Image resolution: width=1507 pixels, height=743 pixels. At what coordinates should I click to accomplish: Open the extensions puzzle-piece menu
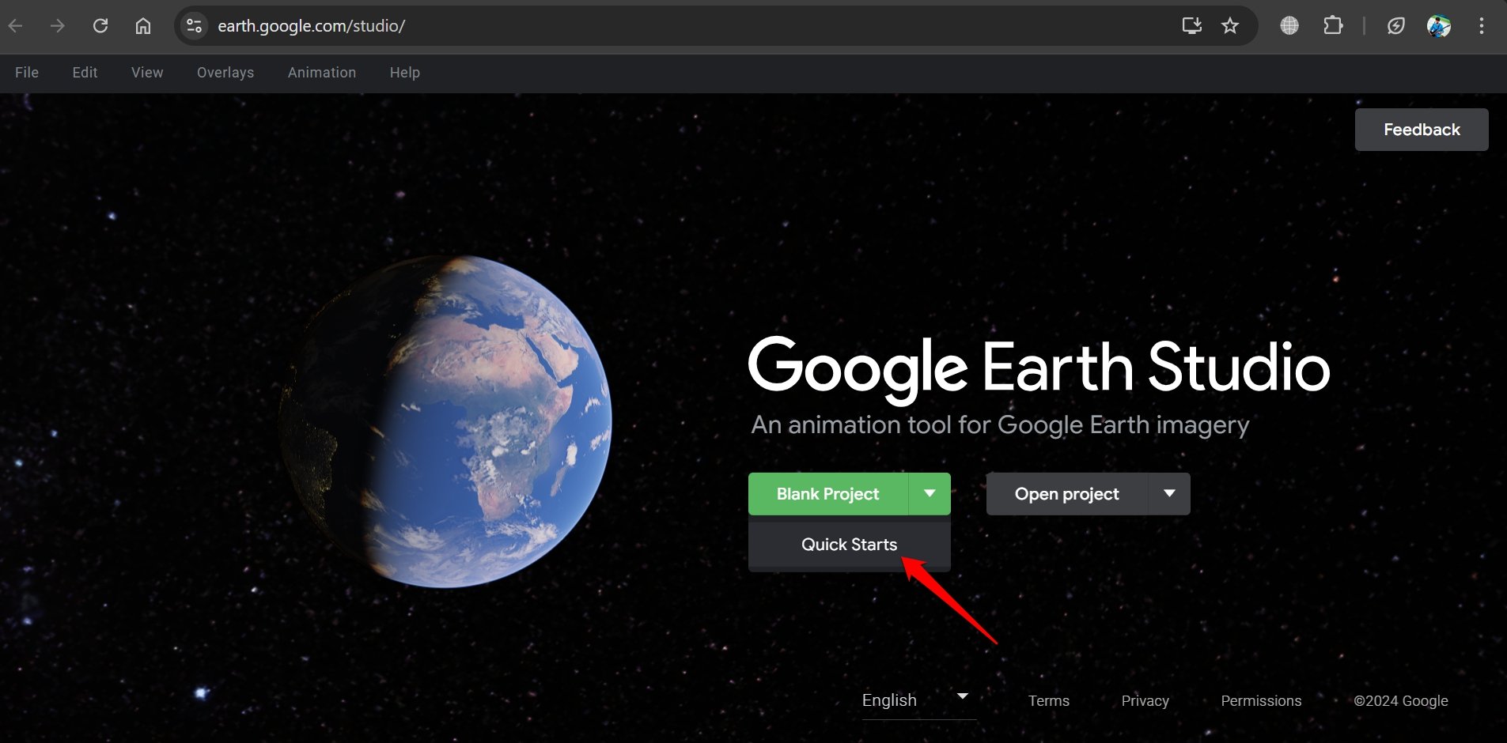pos(1333,26)
